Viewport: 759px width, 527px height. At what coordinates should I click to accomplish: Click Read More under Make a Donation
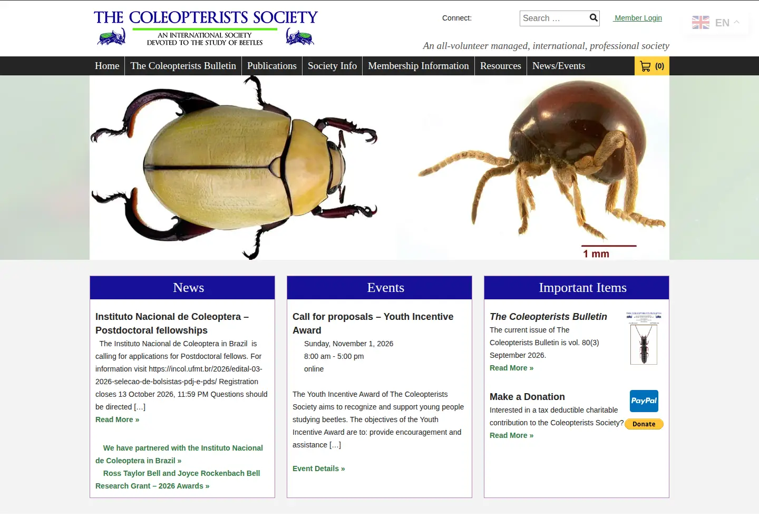511,435
